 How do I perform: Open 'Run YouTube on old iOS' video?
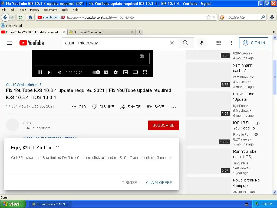pyautogui.click(x=245, y=154)
